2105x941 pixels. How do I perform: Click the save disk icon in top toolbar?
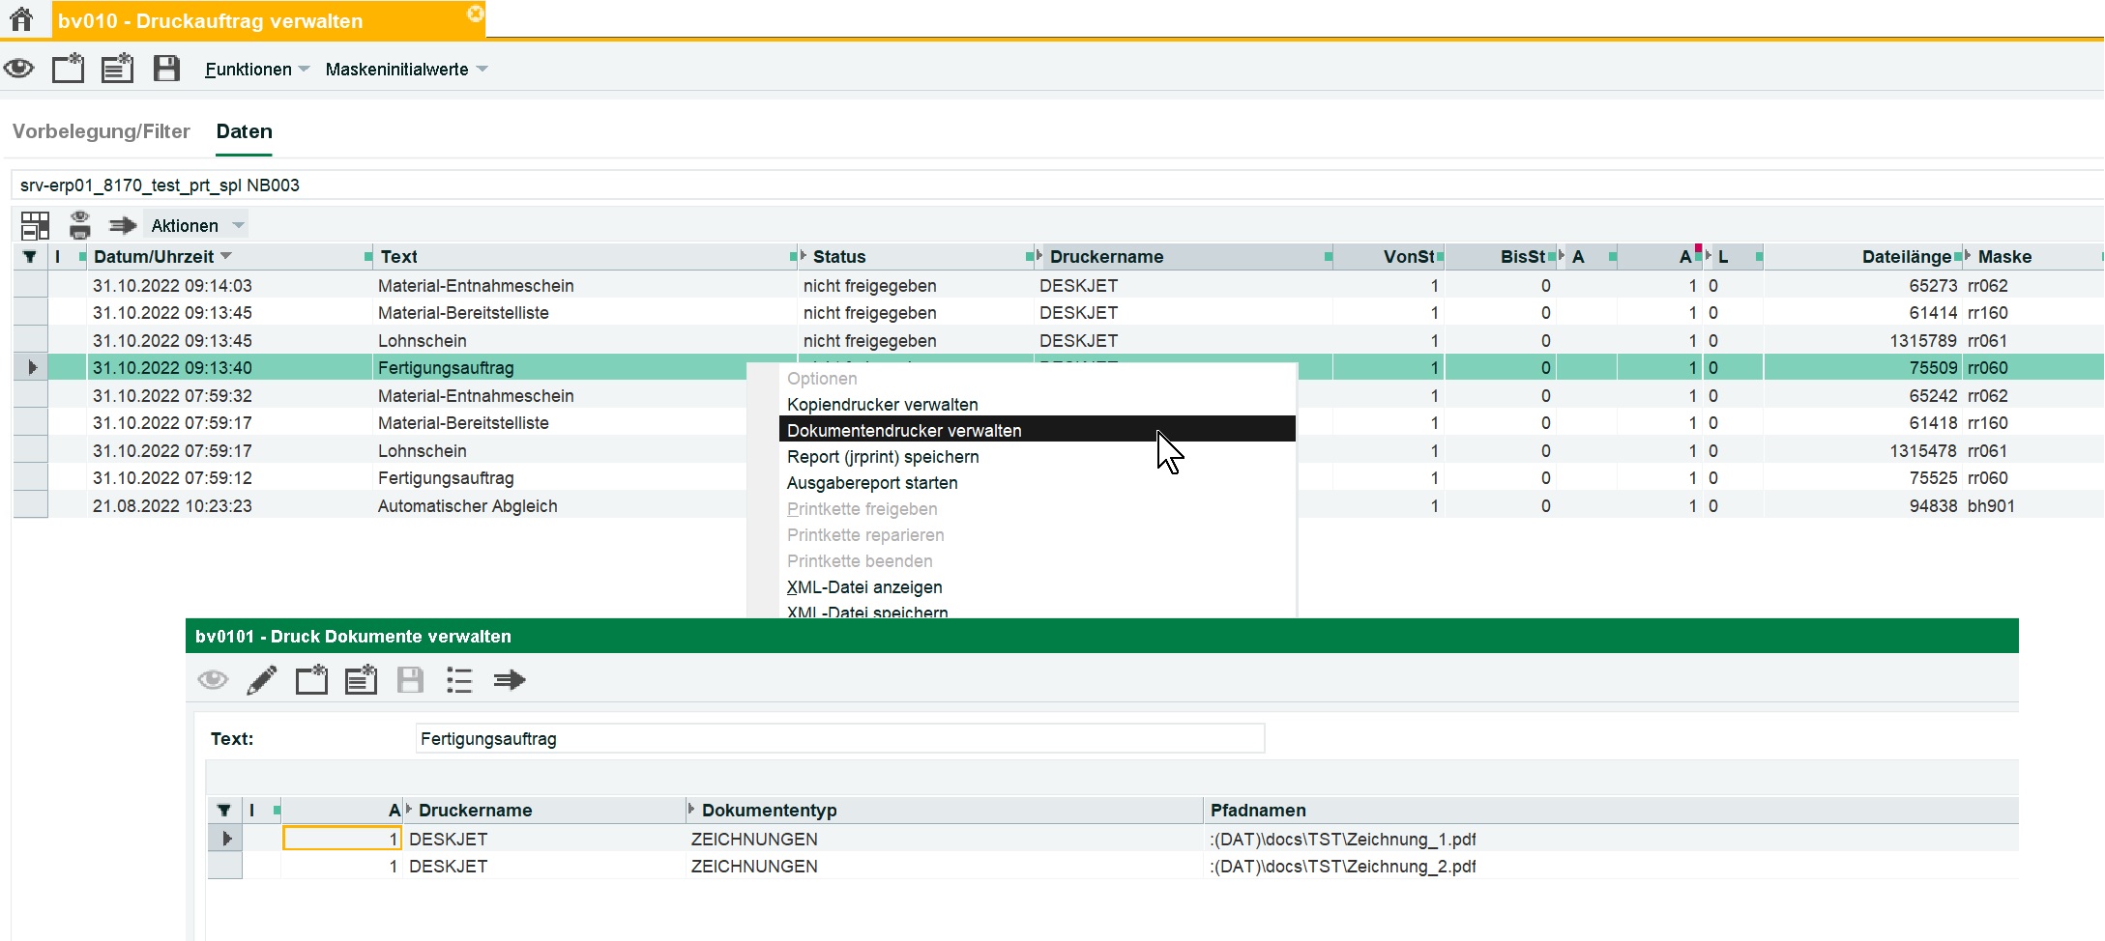click(x=166, y=69)
